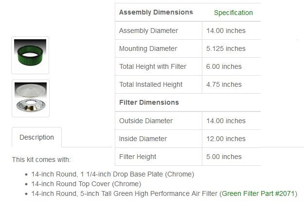
Task: Click the Specification column header
Action: 233,13
